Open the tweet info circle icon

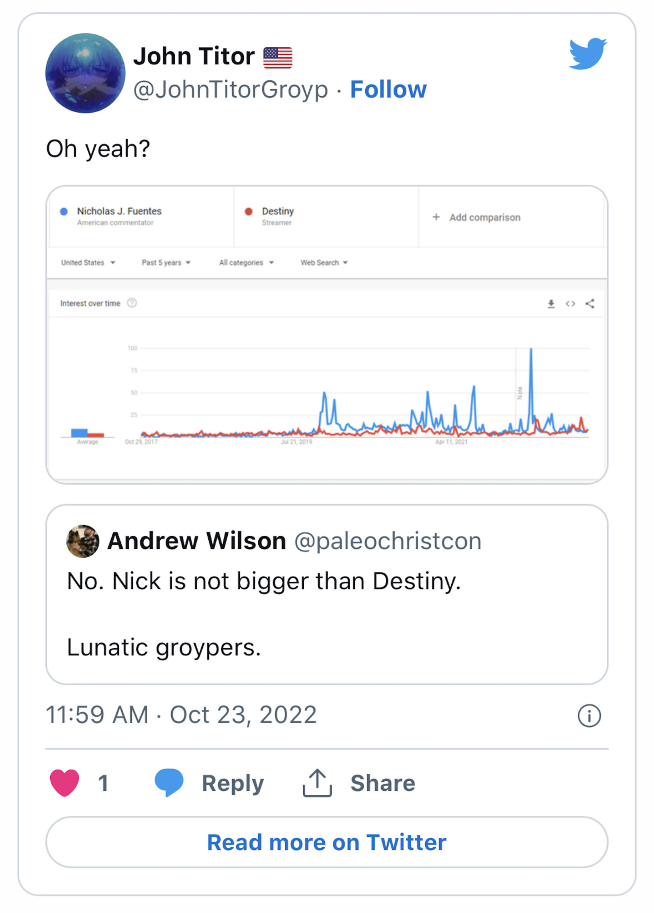coord(589,716)
